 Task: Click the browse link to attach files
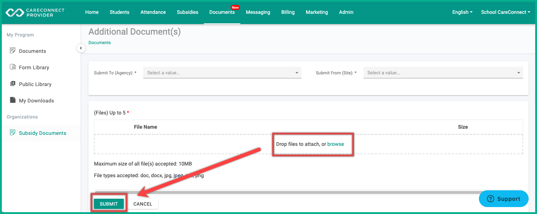[335, 144]
